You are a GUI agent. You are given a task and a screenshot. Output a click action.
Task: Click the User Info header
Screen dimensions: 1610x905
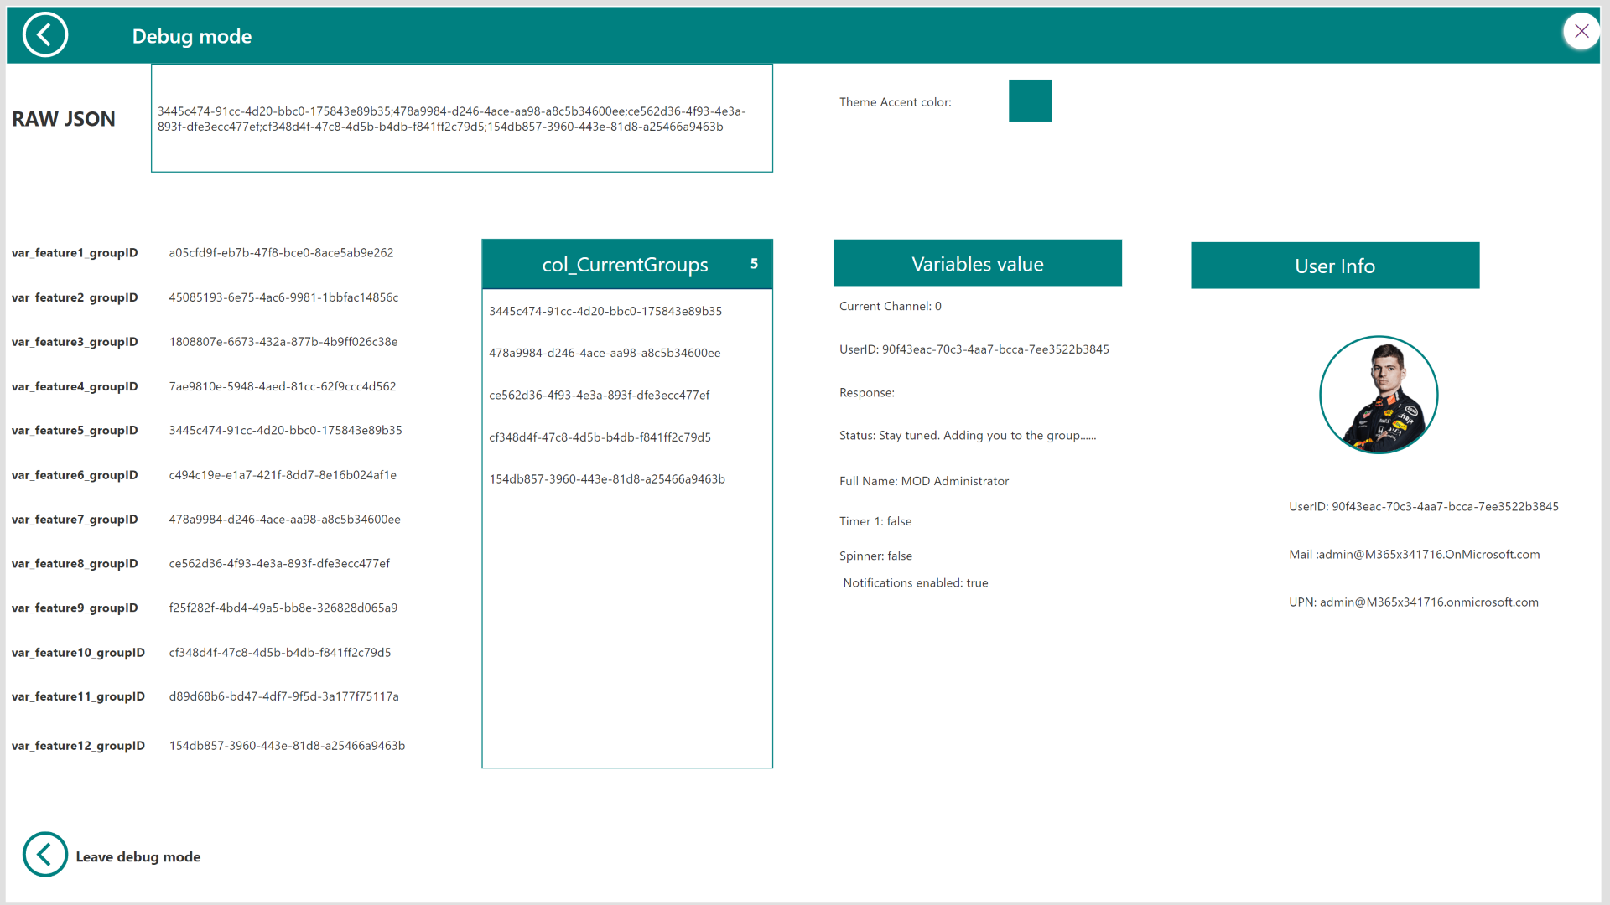(1334, 266)
